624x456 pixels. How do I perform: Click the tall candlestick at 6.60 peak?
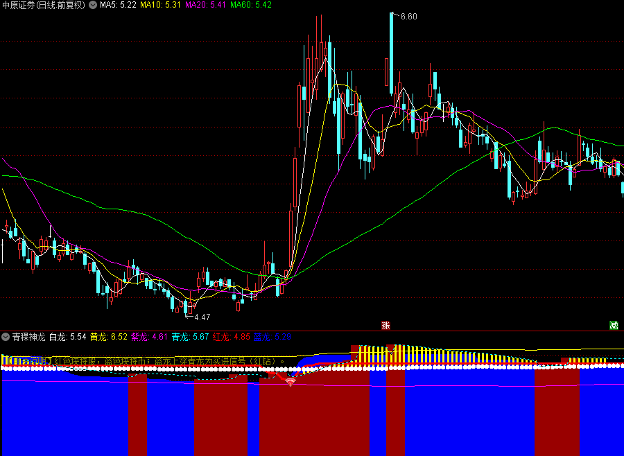click(391, 55)
